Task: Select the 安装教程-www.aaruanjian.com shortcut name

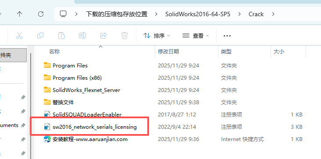Action: (x=90, y=139)
